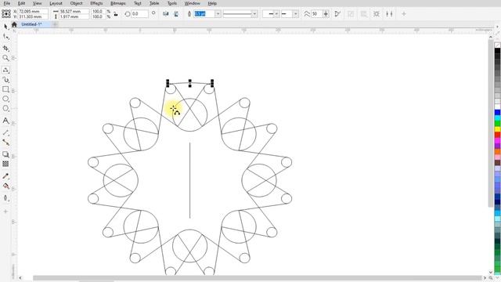Select the Ellipse tool
The image size is (501, 282).
coord(5,99)
